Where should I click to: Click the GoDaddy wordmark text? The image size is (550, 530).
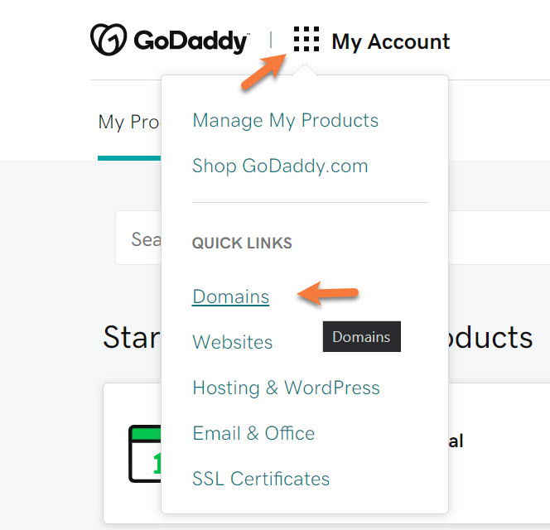(x=190, y=41)
